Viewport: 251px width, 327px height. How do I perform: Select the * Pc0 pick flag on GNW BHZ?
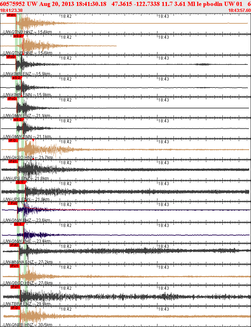click(x=13, y=203)
